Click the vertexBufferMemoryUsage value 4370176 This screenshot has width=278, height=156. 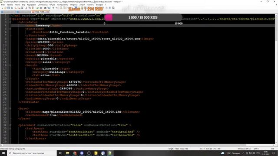(75, 82)
